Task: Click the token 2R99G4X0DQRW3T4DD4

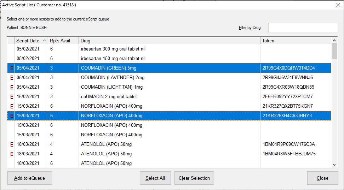Action: (x=288, y=68)
